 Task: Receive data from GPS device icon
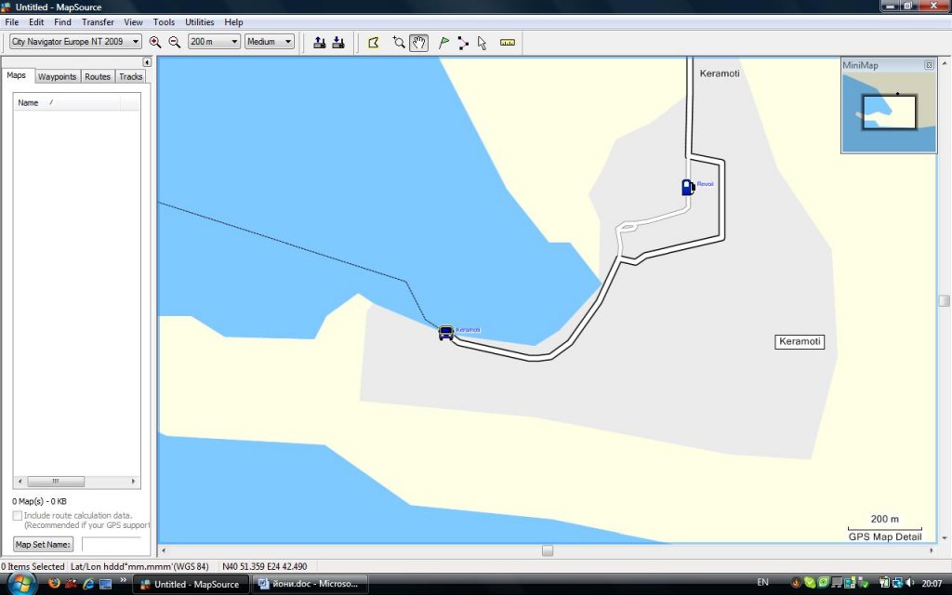click(x=338, y=42)
